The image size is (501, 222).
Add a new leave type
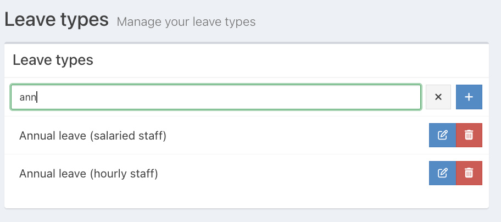[469, 97]
